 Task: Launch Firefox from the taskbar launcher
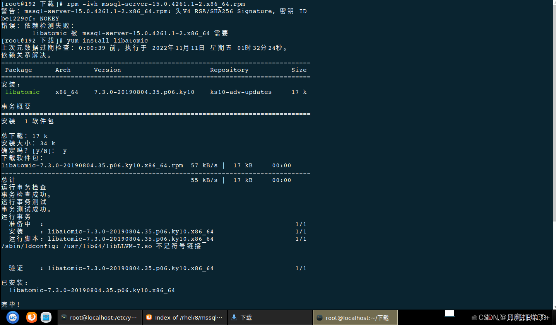31,317
